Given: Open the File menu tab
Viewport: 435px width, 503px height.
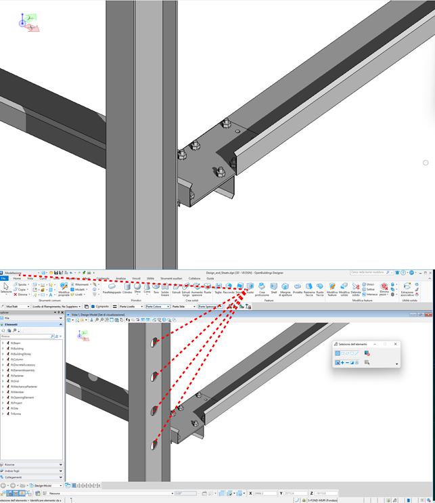Looking at the screenshot, I should tap(3, 278).
